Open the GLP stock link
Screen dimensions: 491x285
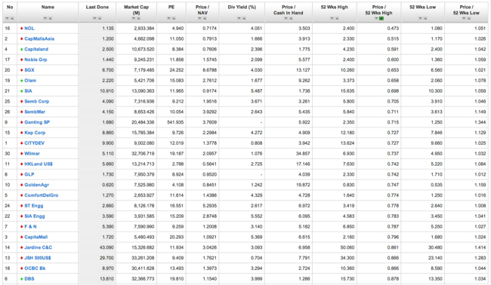coord(29,174)
